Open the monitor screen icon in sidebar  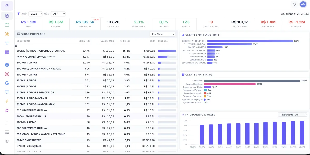(7, 132)
